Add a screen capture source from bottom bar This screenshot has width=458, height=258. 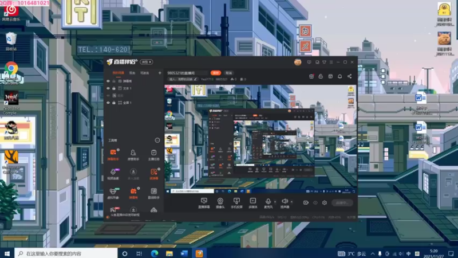204,203
